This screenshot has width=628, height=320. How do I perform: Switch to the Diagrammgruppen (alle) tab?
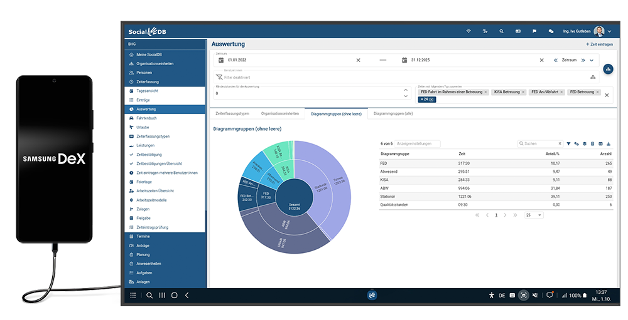tap(393, 114)
